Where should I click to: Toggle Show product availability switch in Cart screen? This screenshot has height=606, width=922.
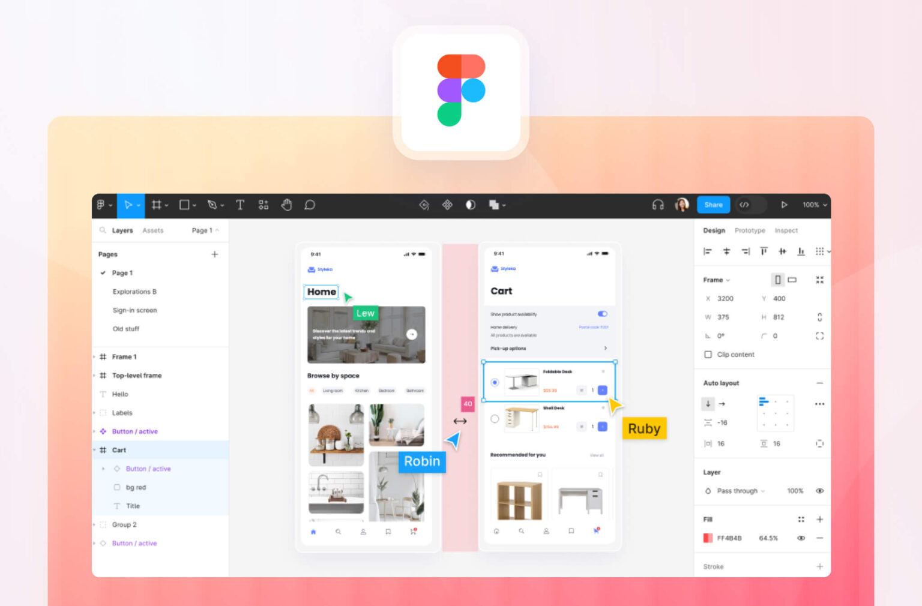[x=602, y=313]
